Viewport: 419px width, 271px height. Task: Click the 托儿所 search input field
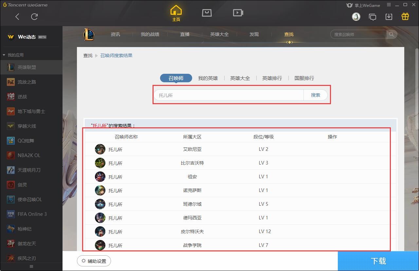229,95
